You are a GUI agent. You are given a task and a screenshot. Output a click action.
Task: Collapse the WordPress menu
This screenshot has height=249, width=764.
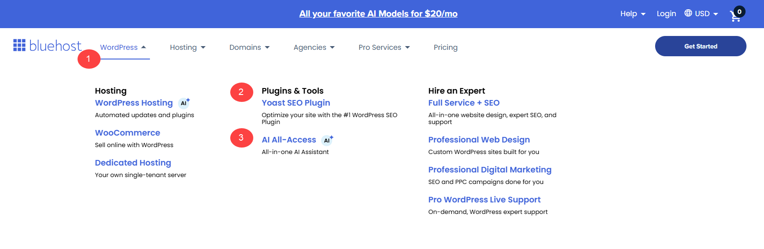tap(123, 47)
